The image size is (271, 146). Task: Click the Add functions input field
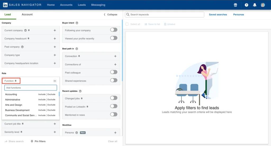point(31,88)
